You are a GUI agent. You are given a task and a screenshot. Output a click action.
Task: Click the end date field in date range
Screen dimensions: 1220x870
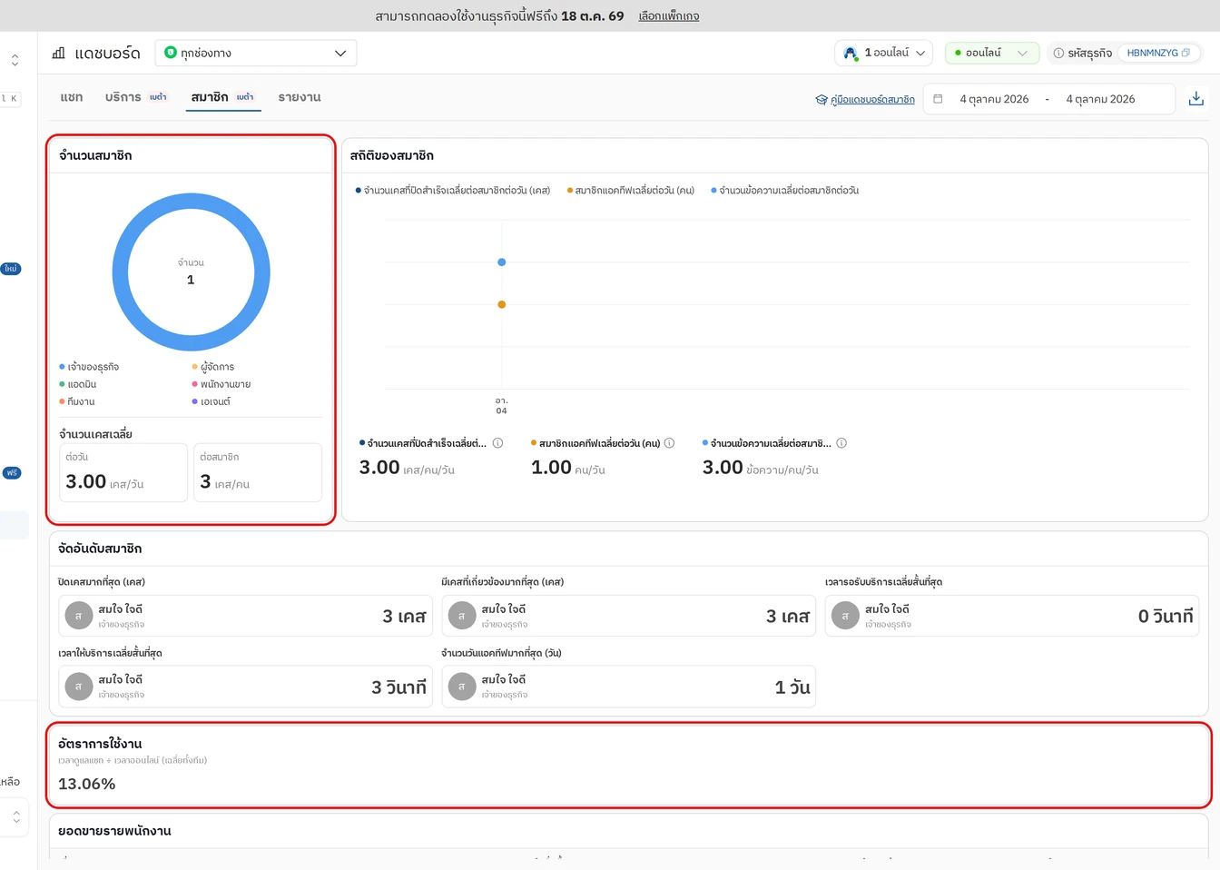pos(1100,99)
